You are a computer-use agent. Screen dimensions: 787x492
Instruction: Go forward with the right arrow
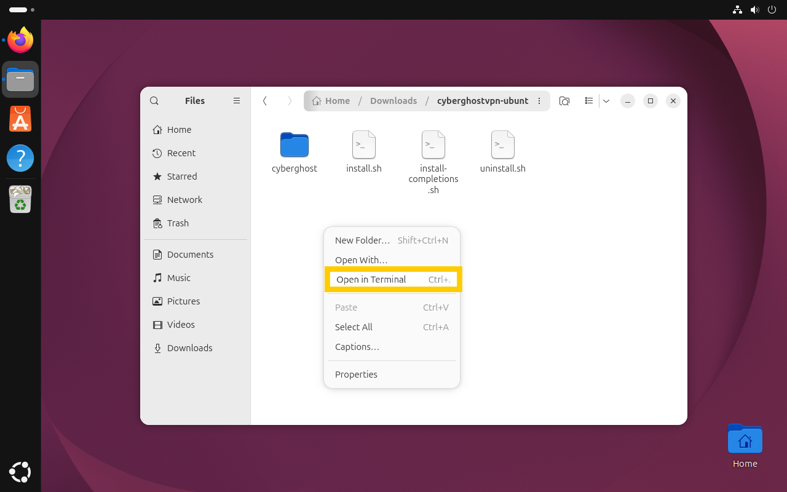click(x=290, y=101)
